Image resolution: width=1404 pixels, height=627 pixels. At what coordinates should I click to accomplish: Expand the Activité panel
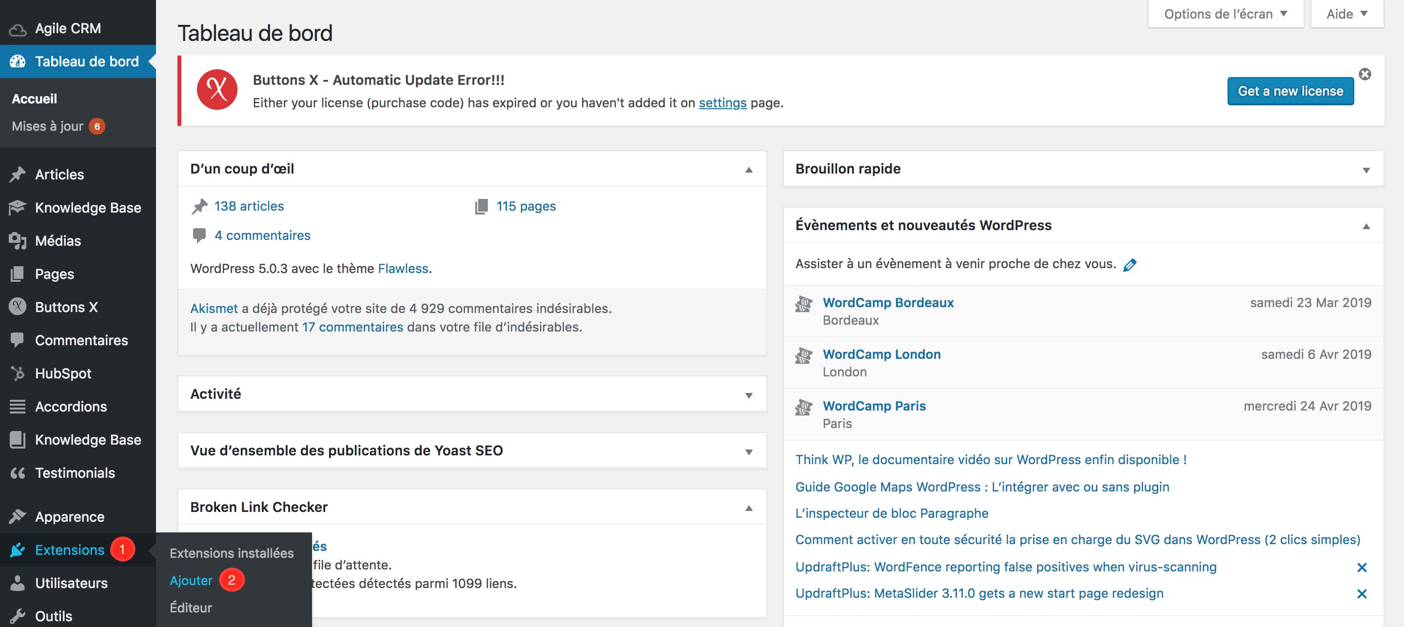tap(749, 395)
